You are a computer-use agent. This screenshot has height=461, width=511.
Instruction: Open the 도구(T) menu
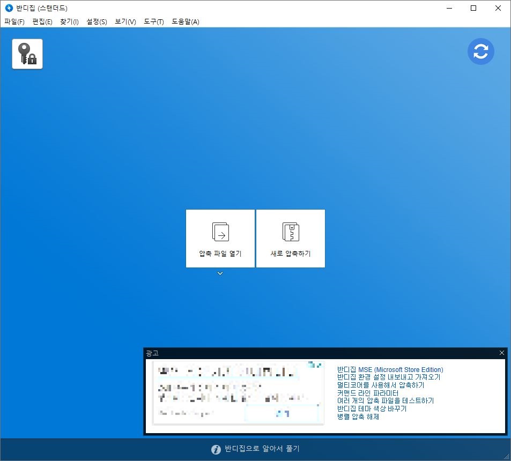coord(154,22)
